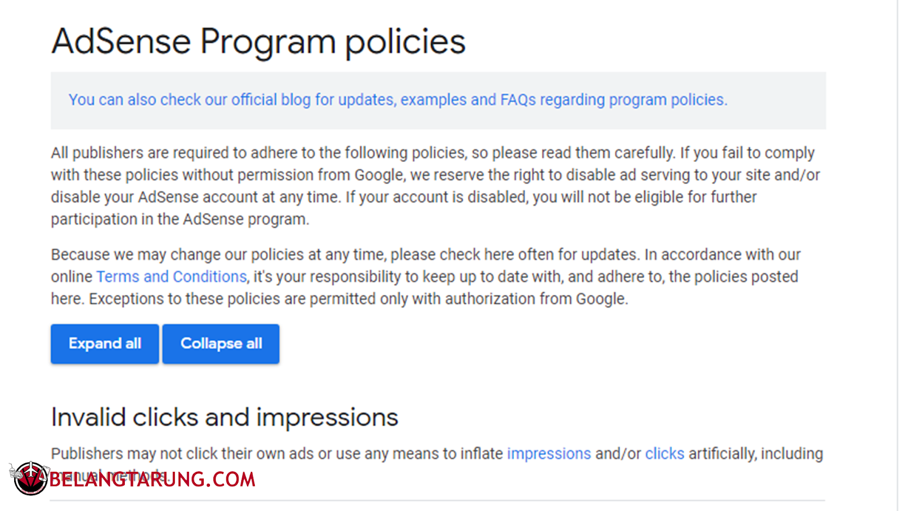Click the vertical scrollbar at right edge
The height and width of the screenshot is (511, 908).
click(x=897, y=256)
